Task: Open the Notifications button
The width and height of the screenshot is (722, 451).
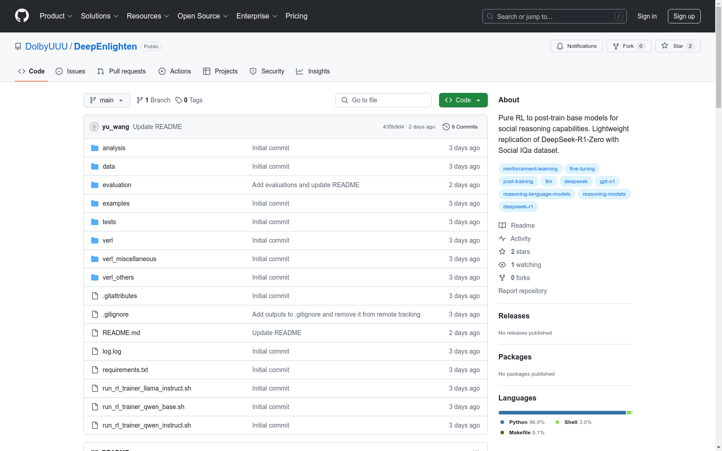Action: tap(577, 46)
